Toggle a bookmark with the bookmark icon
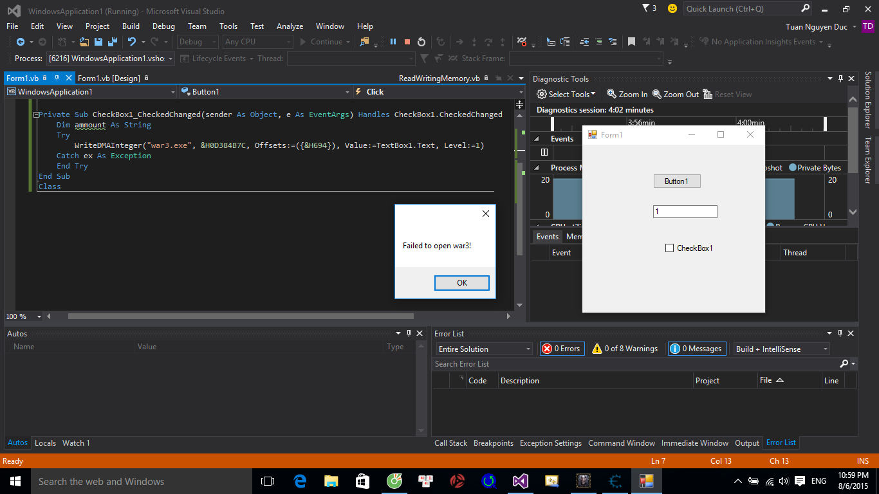 coord(631,42)
